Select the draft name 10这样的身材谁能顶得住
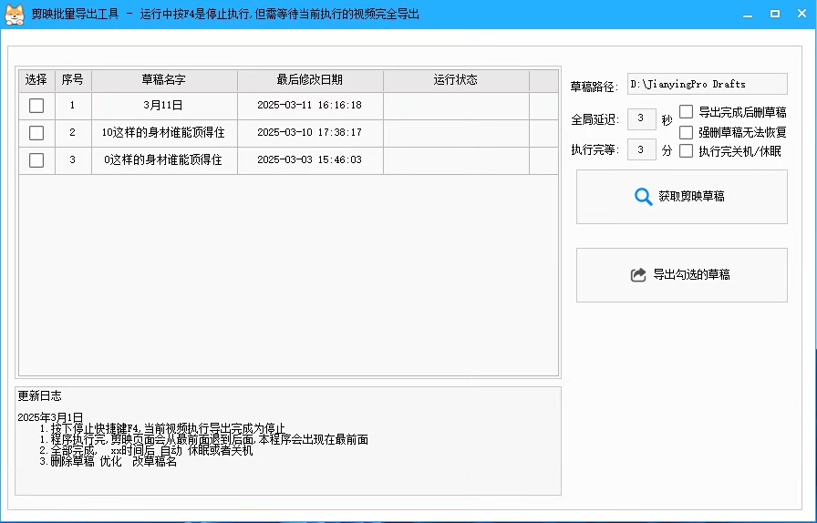Viewport: 817px width, 523px height. 164,133
